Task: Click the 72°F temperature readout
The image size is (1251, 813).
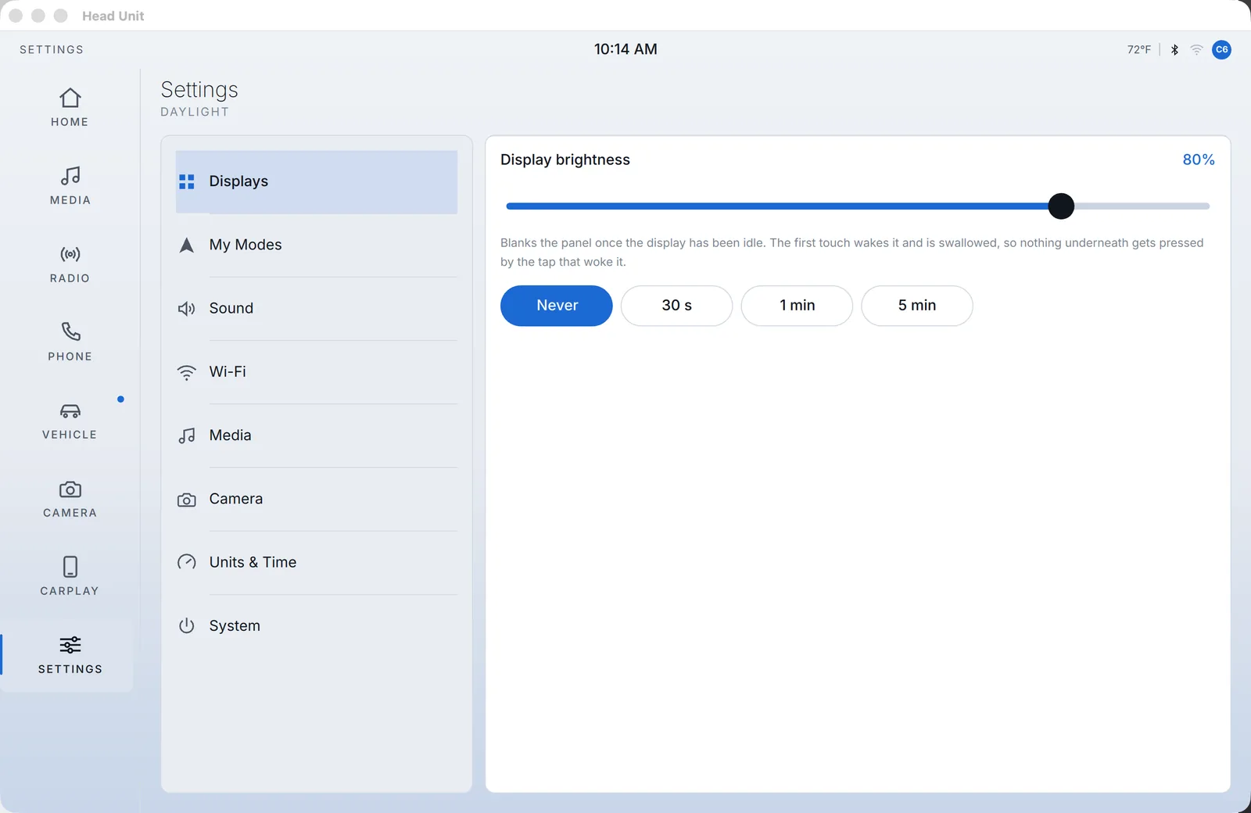Action: (x=1138, y=49)
